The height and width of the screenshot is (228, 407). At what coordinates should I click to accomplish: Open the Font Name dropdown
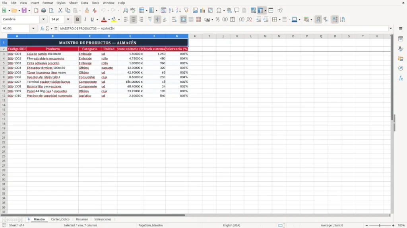43,19
